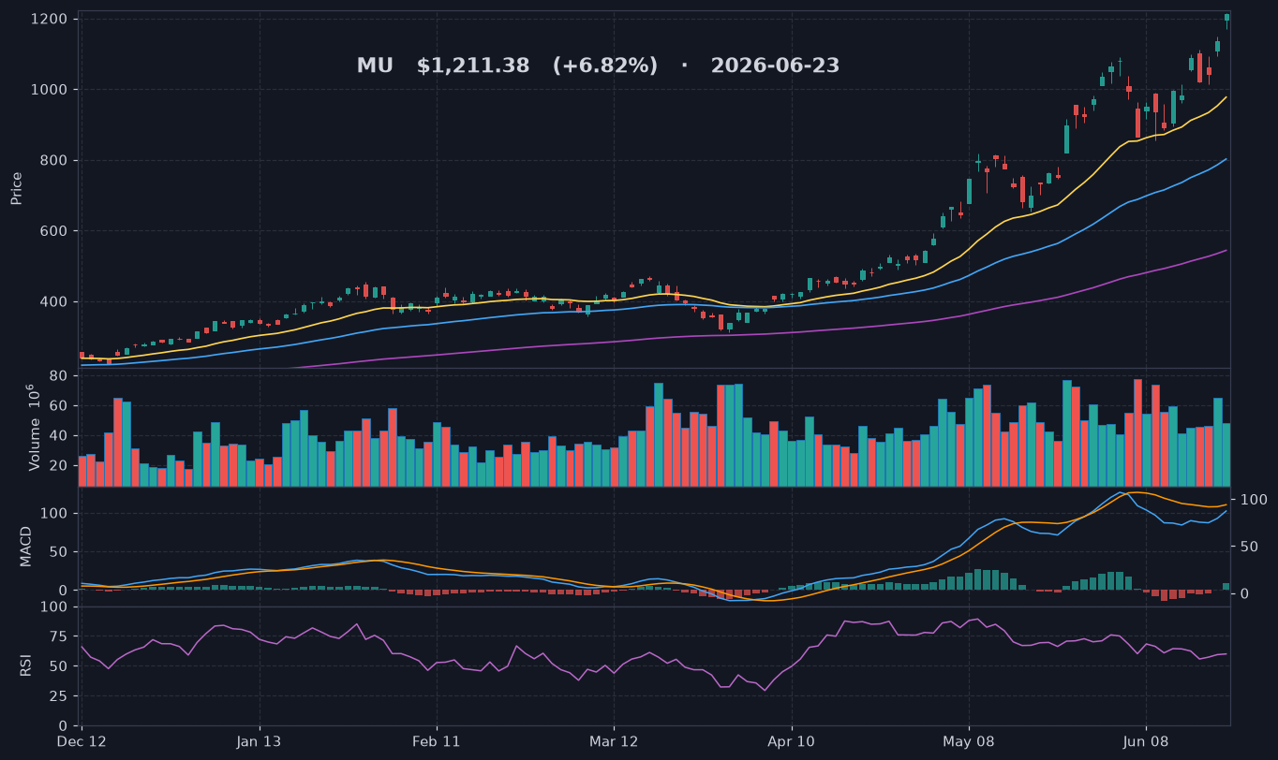Viewport: 1278px width, 760px height.
Task: Select the Jan 13 date label
Action: (260, 742)
